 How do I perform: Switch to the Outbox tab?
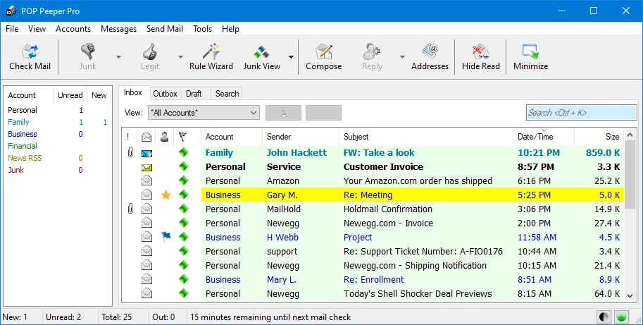(165, 94)
